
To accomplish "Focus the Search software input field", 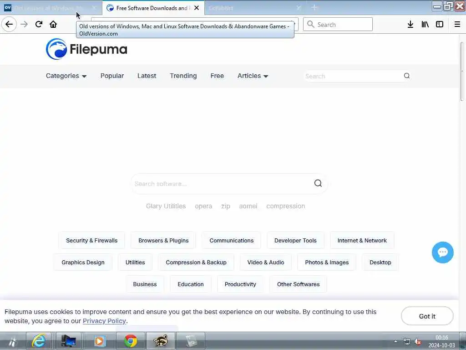I will point(222,184).
